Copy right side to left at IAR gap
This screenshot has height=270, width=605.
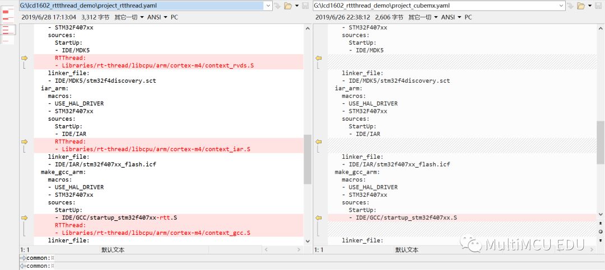pos(319,142)
